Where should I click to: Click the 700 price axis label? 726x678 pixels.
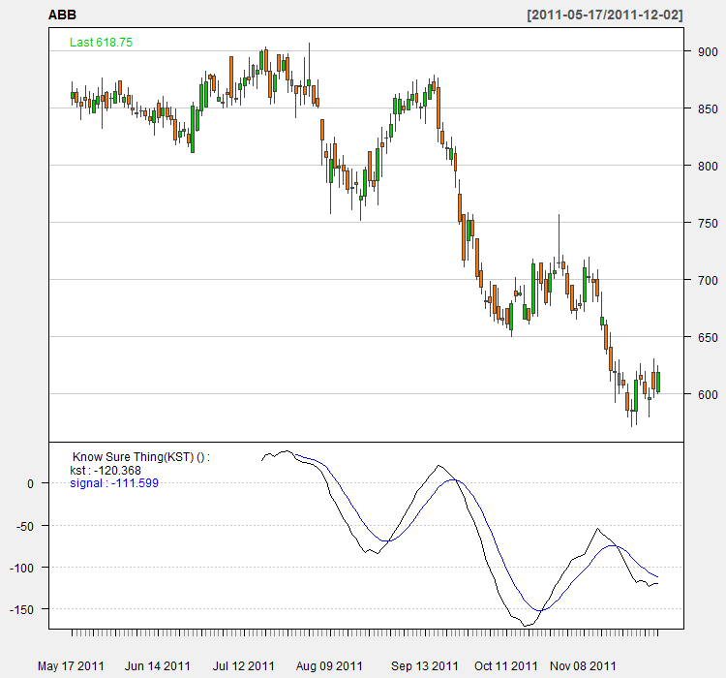[x=708, y=280]
